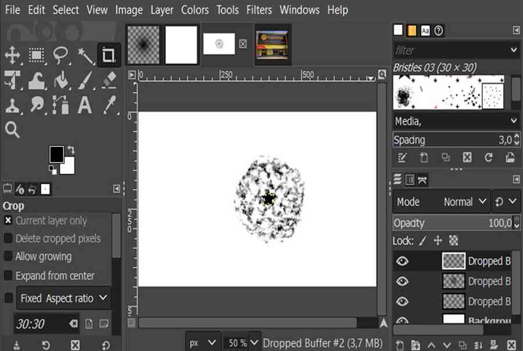Select the Paintbrush tool
This screenshot has height=351, width=523.
click(x=85, y=80)
